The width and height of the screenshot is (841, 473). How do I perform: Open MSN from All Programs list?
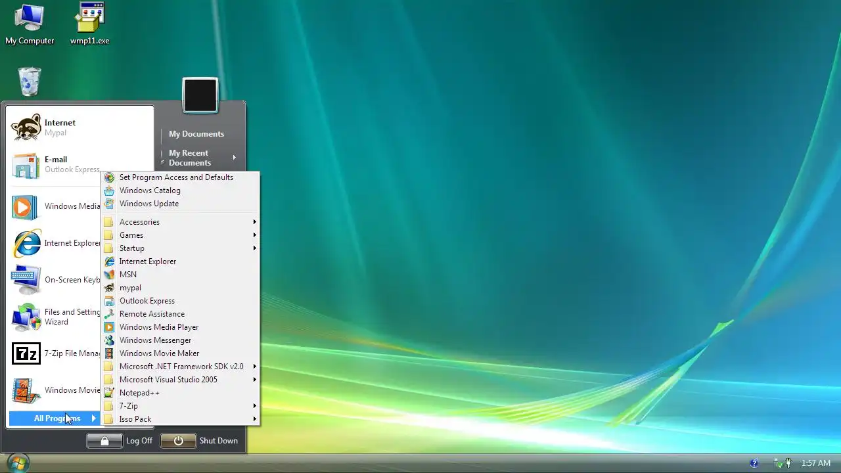coord(180,275)
